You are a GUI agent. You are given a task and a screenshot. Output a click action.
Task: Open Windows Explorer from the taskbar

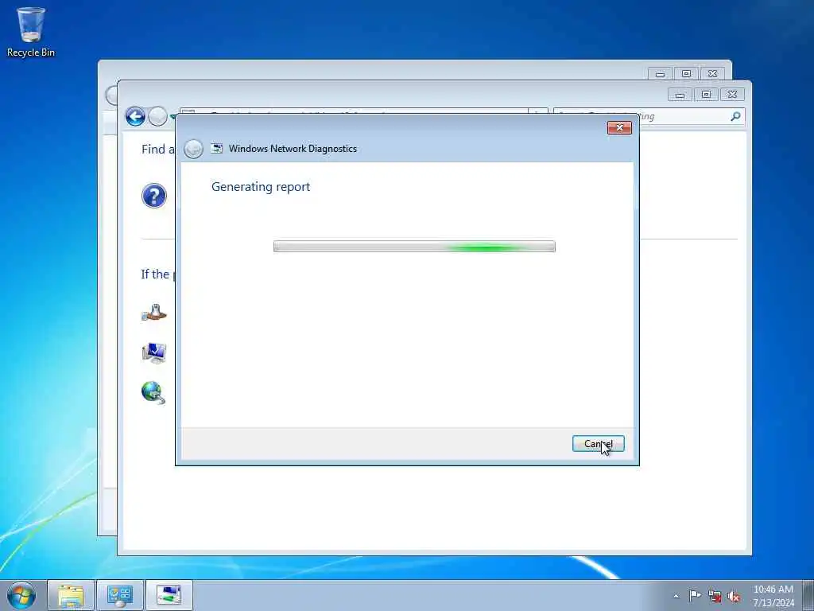(71, 595)
